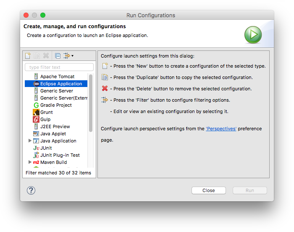Click the red close window button
The height and width of the screenshot is (232, 294).
coord(26,15)
